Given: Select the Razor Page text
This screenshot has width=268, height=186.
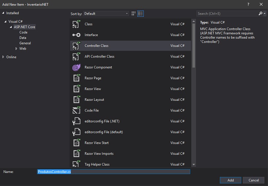Looking at the screenshot, I should tap(93, 78).
